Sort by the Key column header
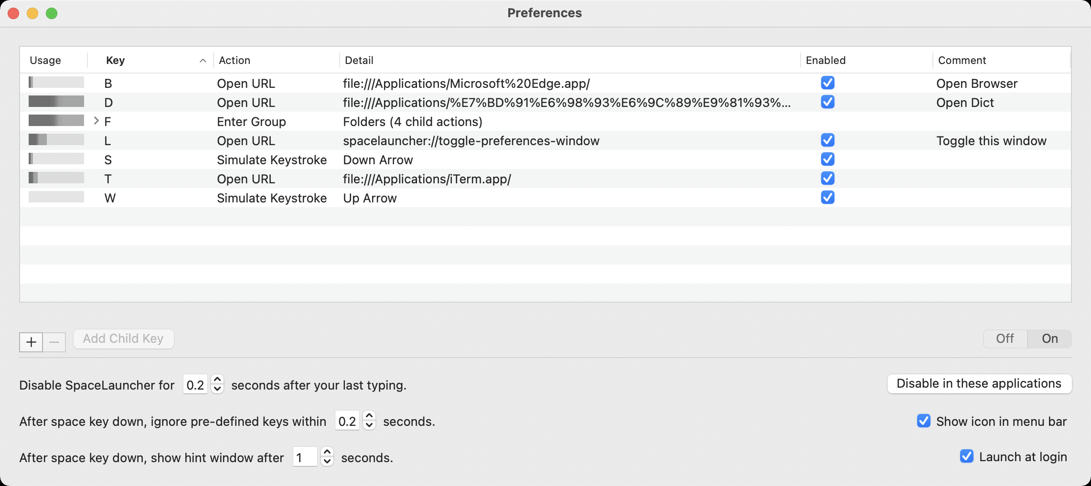Image resolution: width=1091 pixels, height=486 pixels. [150, 60]
